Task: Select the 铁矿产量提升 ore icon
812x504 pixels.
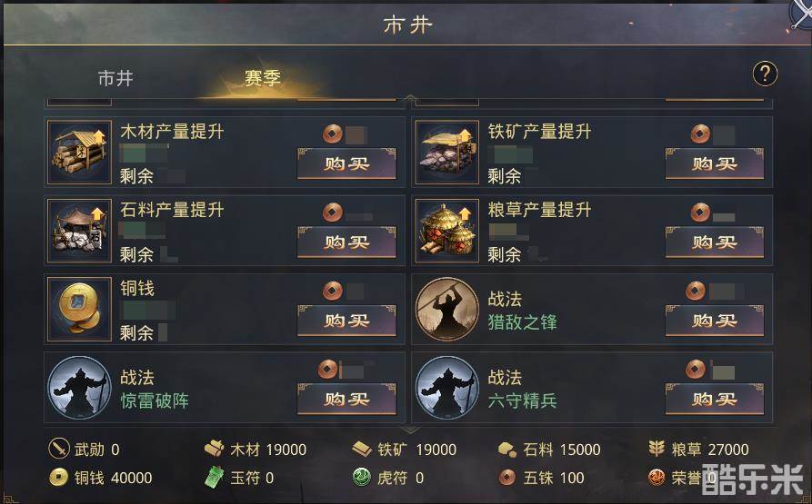Action: tap(446, 153)
